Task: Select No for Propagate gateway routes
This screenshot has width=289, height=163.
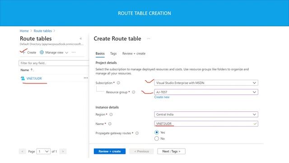Action: (x=157, y=139)
